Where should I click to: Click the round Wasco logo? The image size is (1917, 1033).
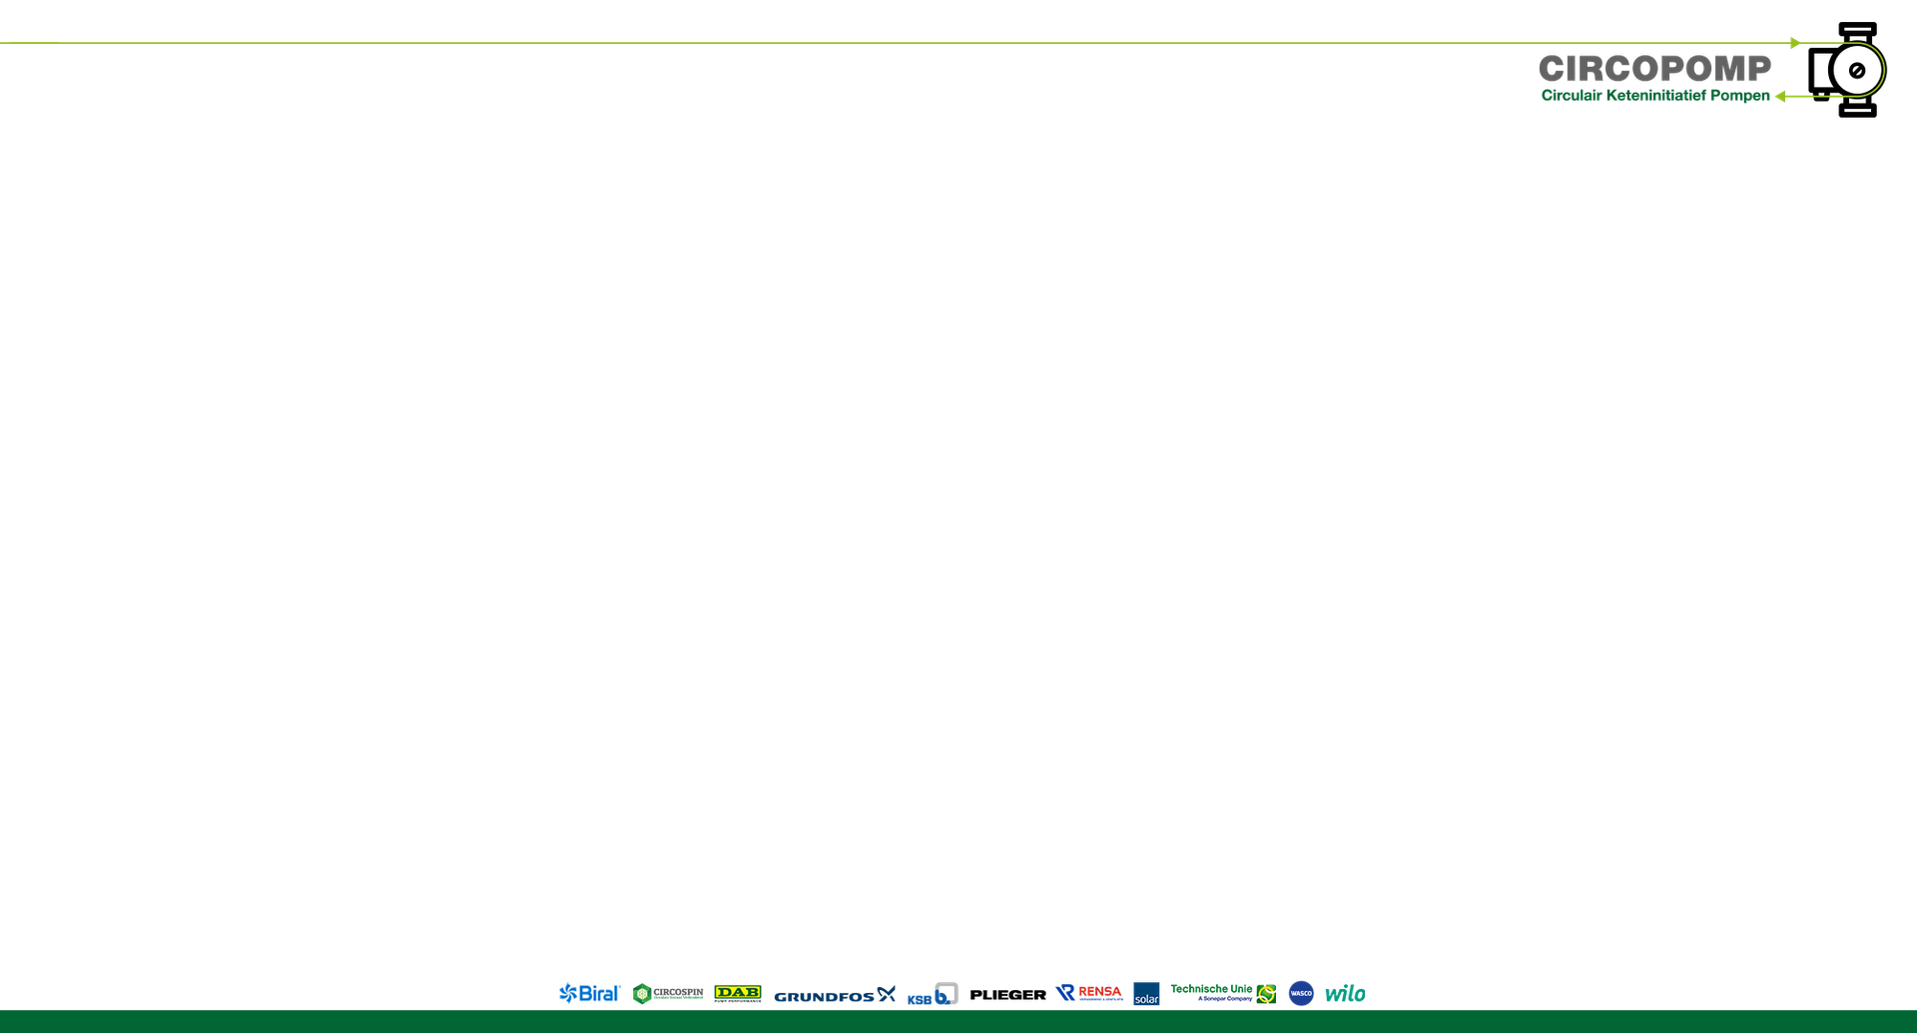1301,993
